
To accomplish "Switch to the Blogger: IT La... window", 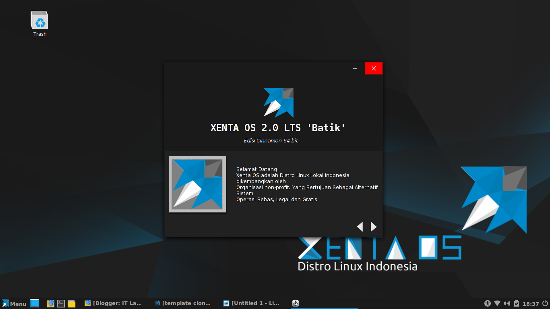I will point(114,303).
